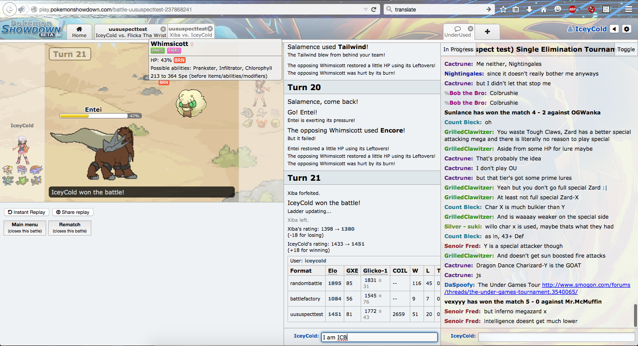Click the browser search box containing 'translate'
This screenshot has width=638, height=346.
[x=439, y=9]
